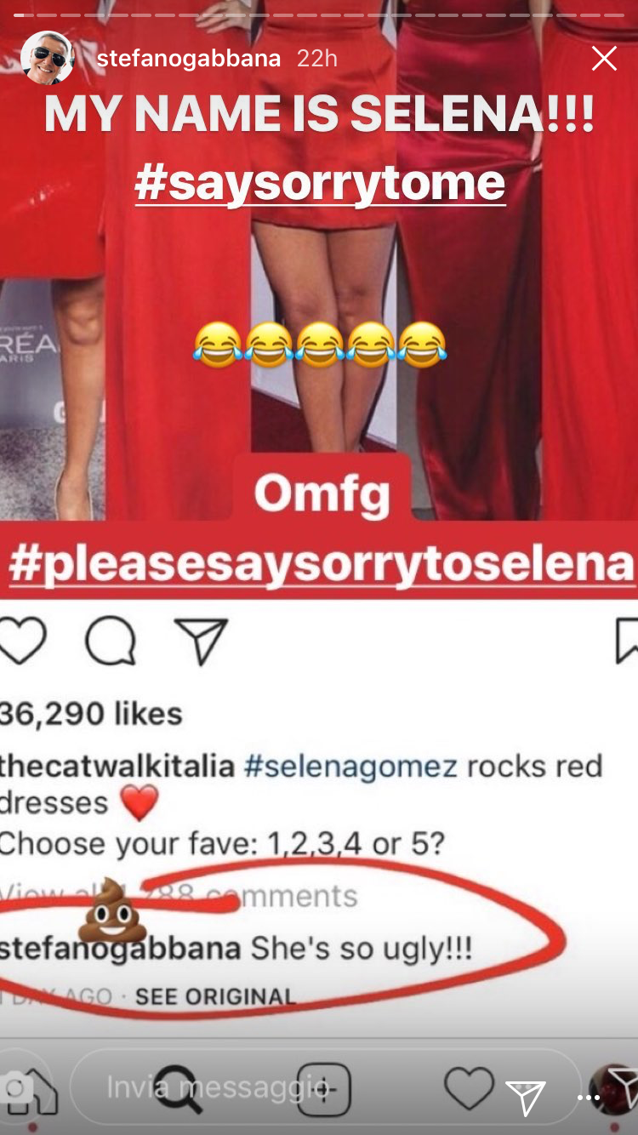Send reply with the white paper plane
The image size is (638, 1135).
(525, 1098)
